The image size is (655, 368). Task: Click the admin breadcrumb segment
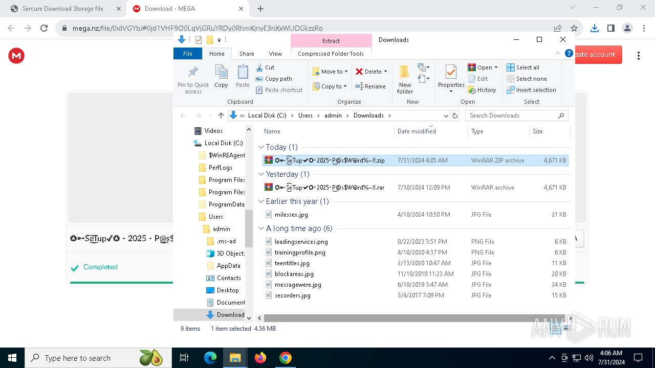point(333,116)
